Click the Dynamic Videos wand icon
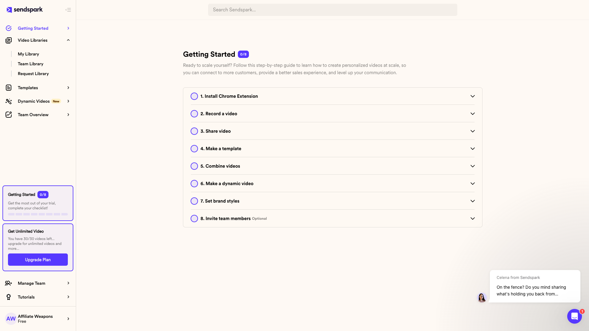Viewport: 589px width, 331px height. [9, 101]
